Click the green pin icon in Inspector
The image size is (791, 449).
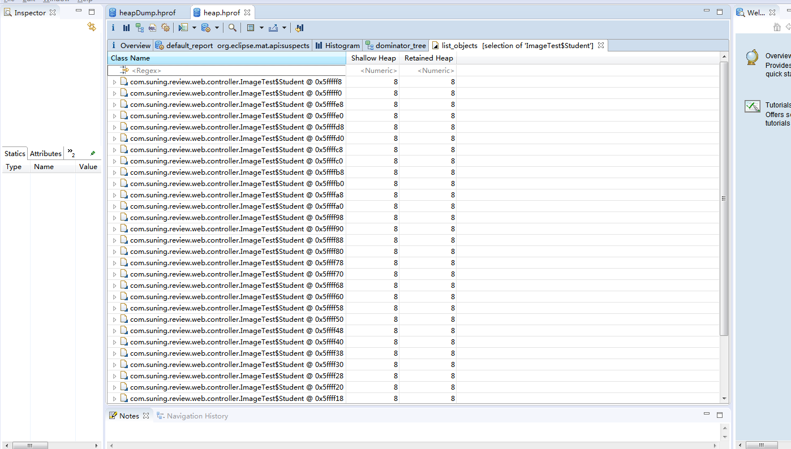tap(93, 153)
